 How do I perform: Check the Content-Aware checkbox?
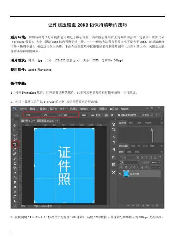140,115
